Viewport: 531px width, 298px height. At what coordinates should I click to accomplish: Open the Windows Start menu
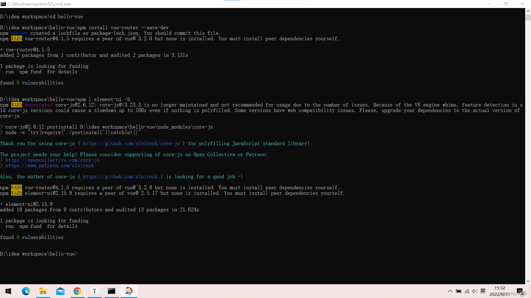tap(8, 291)
